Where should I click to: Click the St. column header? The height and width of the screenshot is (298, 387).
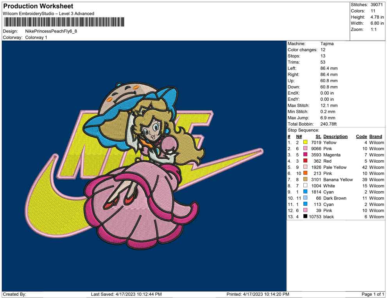pyautogui.click(x=318, y=136)
